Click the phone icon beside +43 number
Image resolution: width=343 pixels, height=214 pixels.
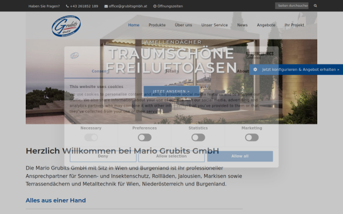click(x=67, y=6)
